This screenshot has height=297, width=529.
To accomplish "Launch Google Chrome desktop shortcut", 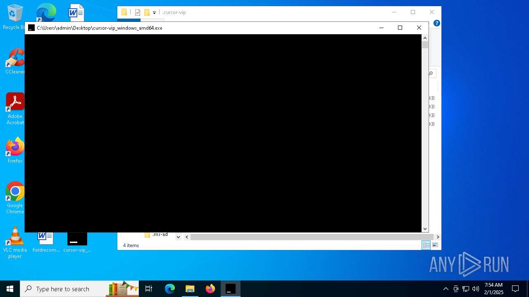I will 15,198.
